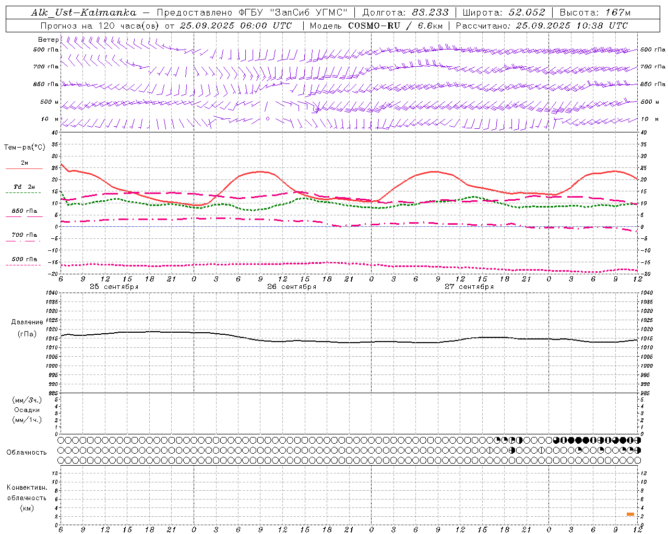Select the longitude value Долгота: 83.233
Viewport: 668px width, 534px height.
405,13
